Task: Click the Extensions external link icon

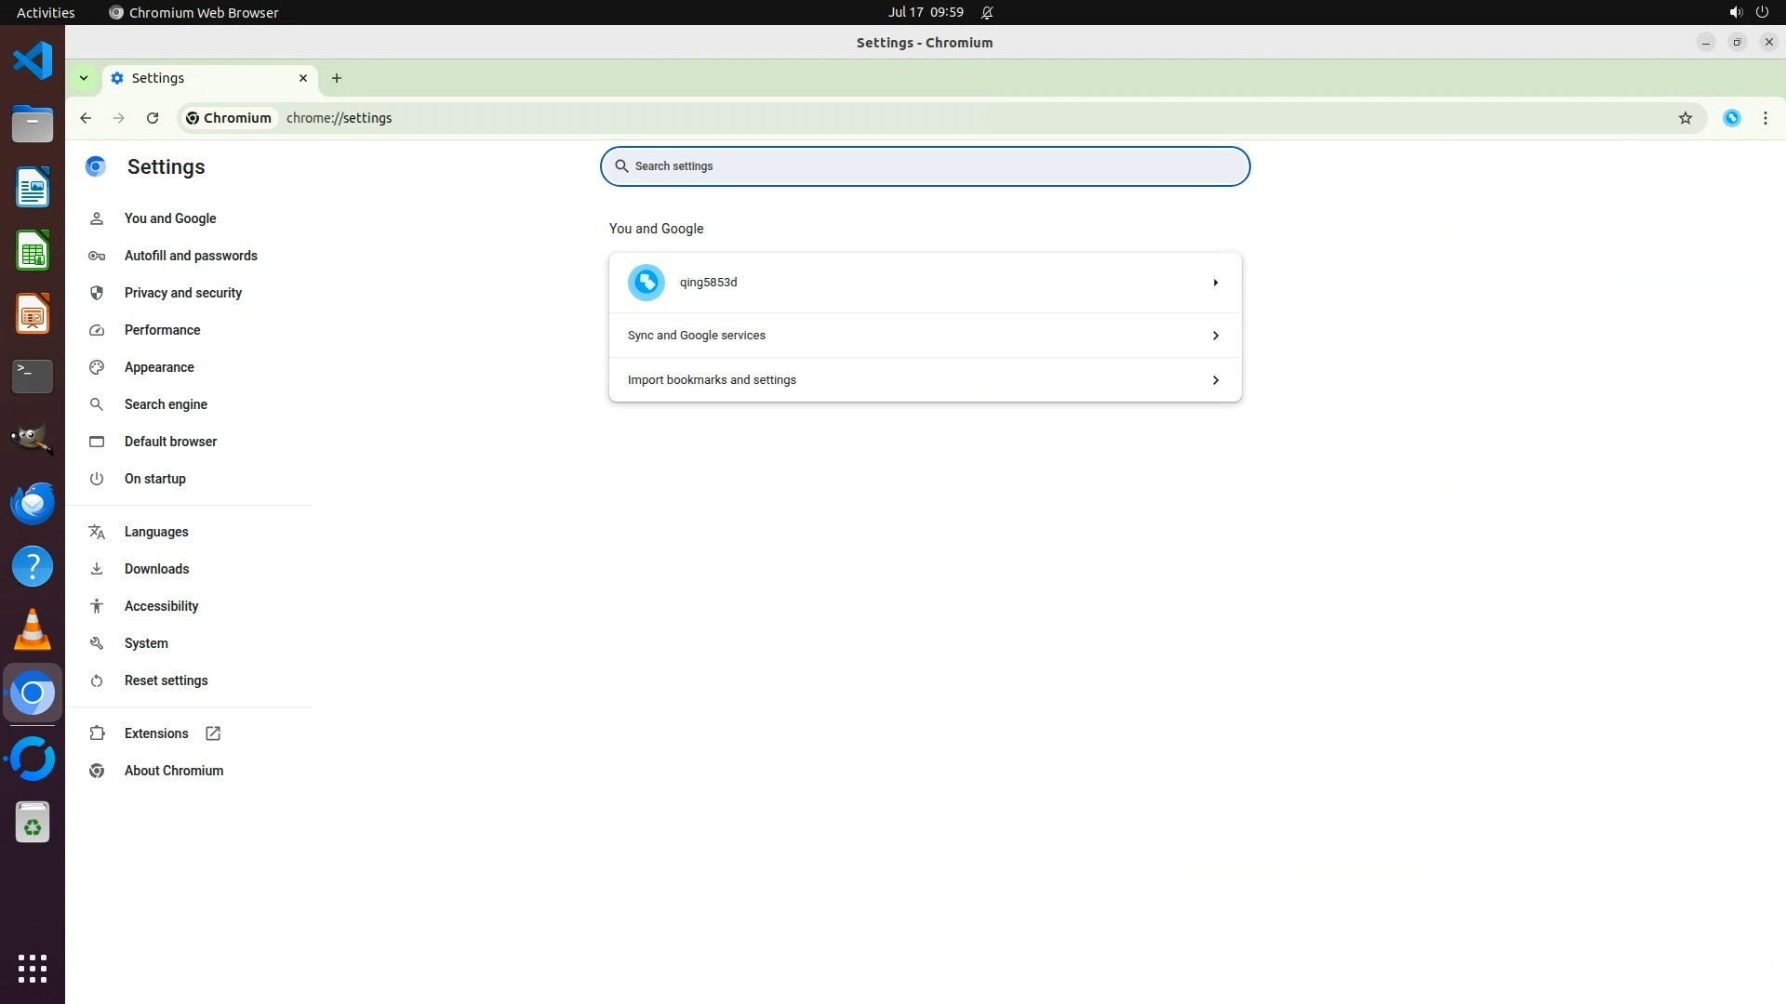Action: (213, 733)
